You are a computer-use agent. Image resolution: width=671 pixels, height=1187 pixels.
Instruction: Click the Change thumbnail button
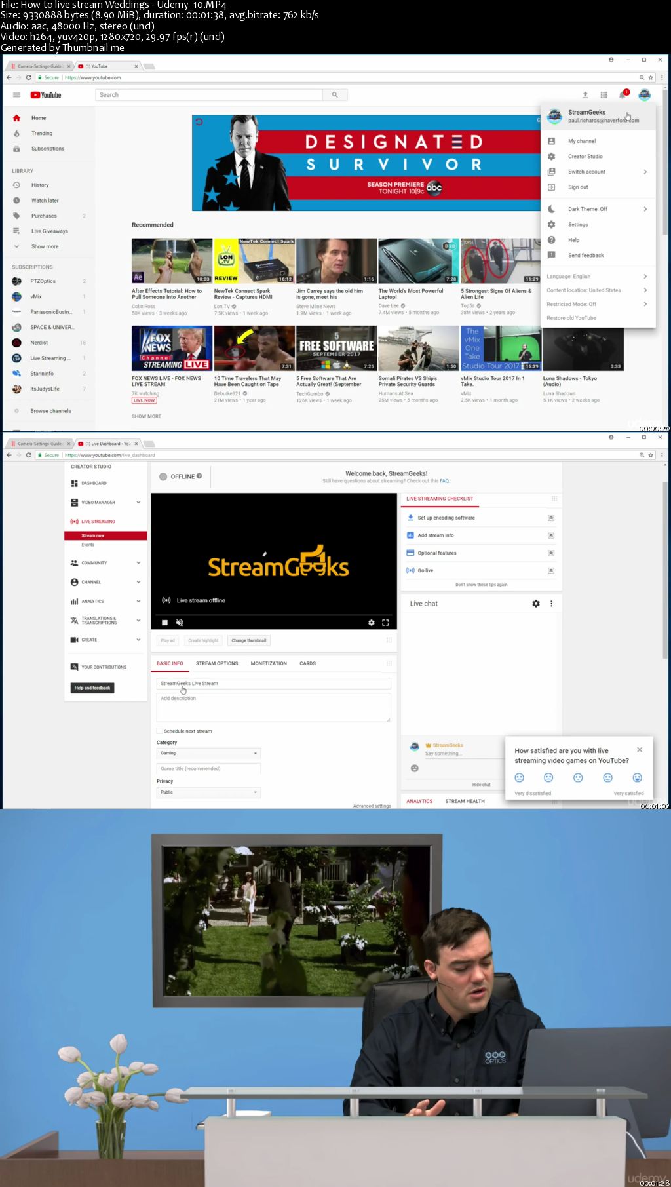(x=249, y=640)
